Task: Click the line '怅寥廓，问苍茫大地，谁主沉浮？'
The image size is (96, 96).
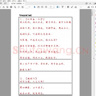Action: [x=38, y=40]
